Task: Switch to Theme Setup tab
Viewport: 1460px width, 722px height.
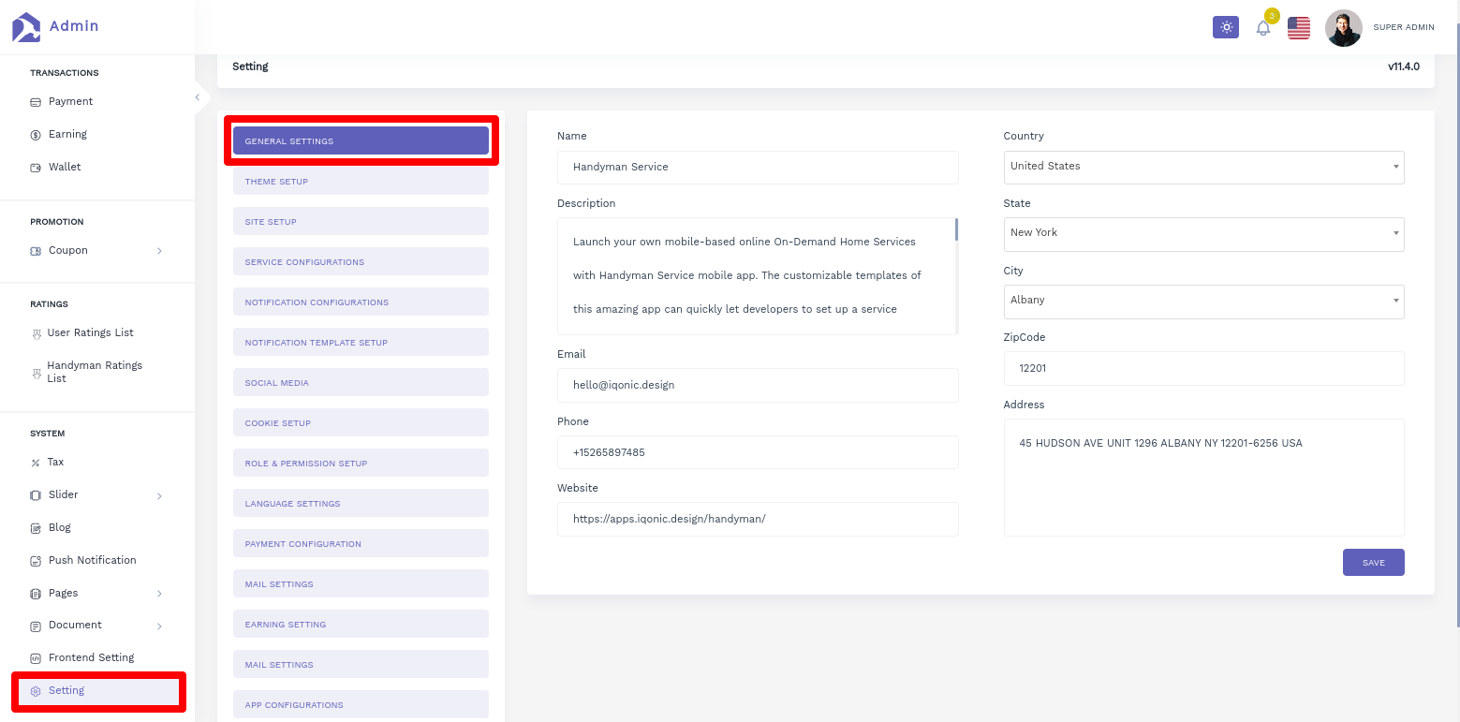Action: pyautogui.click(x=361, y=181)
